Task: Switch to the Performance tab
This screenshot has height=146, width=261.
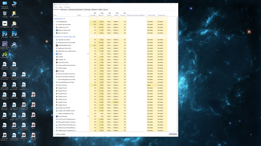Action: [x=64, y=10]
